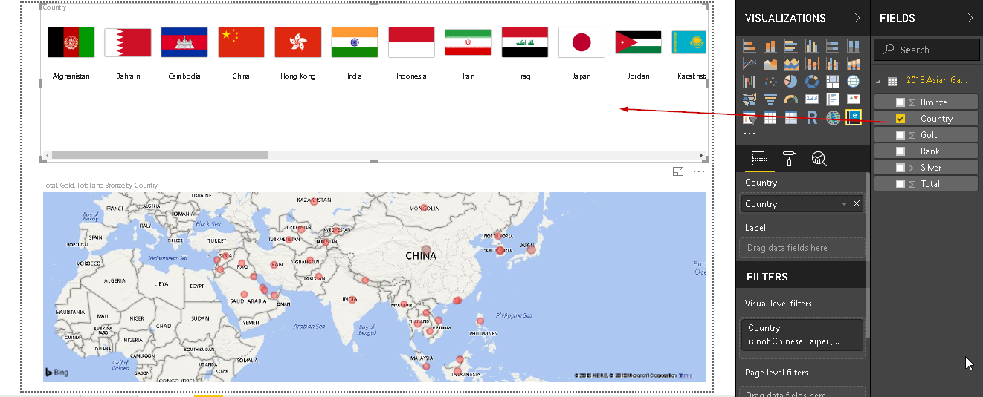The image size is (983, 397).
Task: Check the Rank field checkbox
Action: [x=900, y=151]
